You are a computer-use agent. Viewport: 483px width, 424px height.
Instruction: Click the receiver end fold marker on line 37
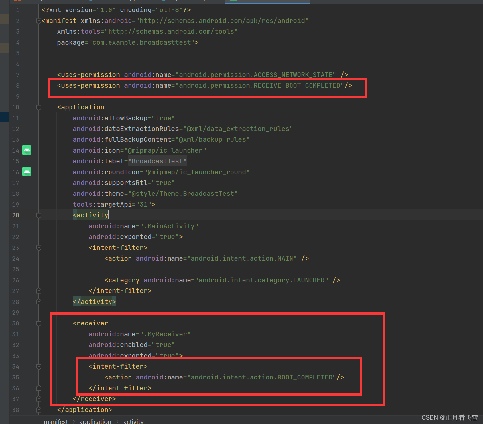[x=39, y=399]
